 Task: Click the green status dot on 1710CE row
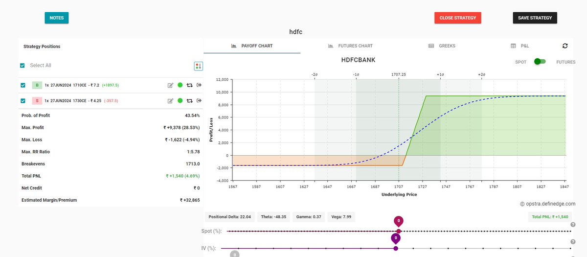pyautogui.click(x=180, y=85)
